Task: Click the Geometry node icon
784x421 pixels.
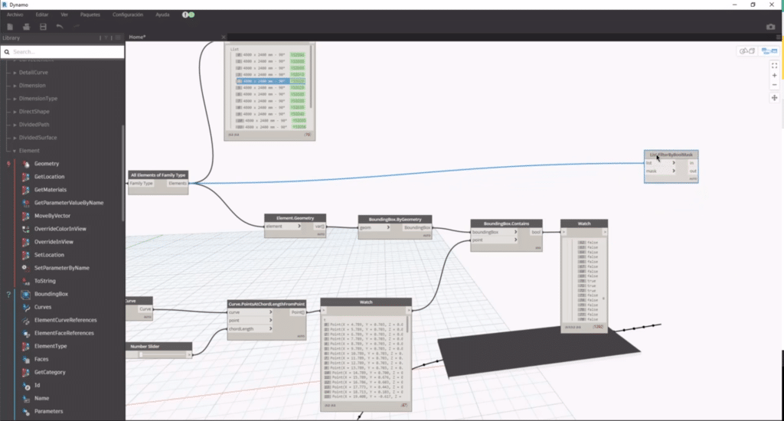Action: point(25,164)
